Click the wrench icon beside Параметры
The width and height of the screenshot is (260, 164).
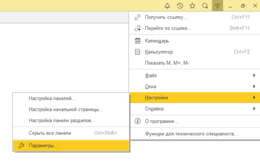21,146
